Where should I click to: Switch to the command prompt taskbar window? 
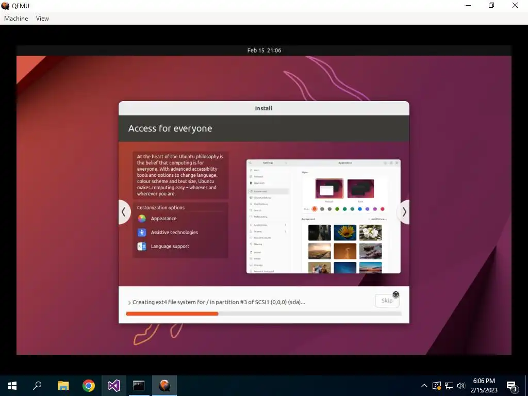(x=139, y=386)
